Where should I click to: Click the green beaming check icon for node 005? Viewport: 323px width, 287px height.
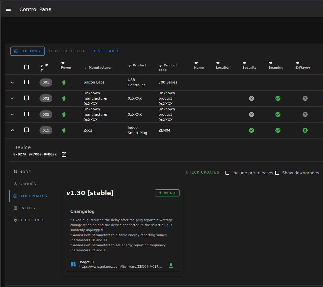coord(278,114)
